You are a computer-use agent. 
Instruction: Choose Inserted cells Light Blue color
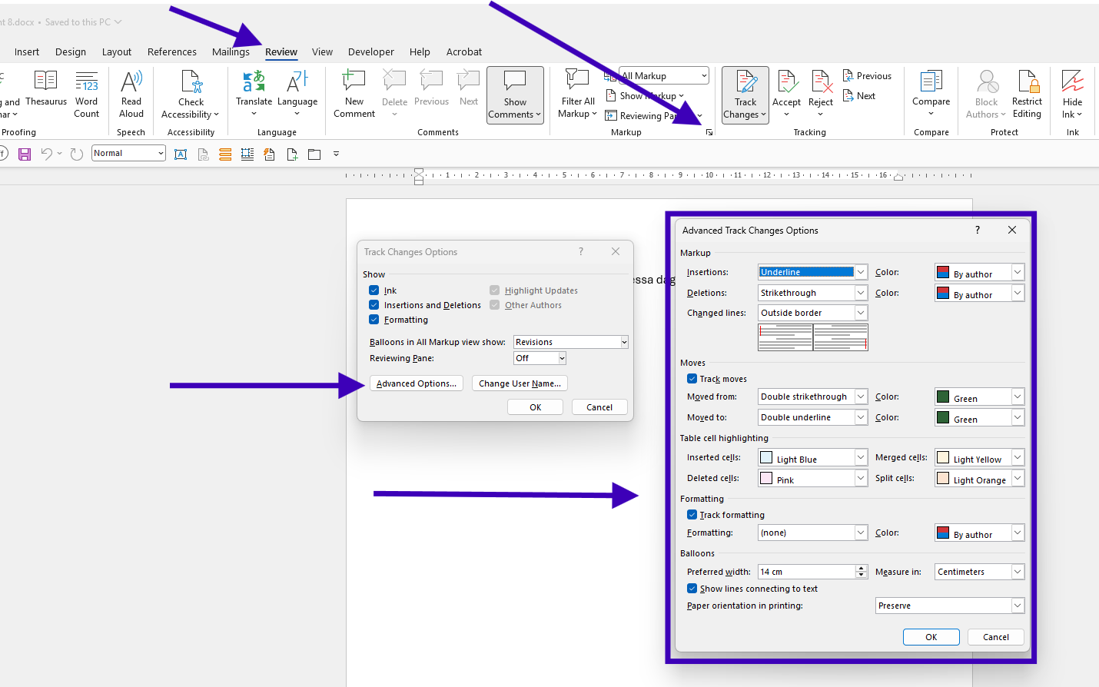(x=813, y=457)
